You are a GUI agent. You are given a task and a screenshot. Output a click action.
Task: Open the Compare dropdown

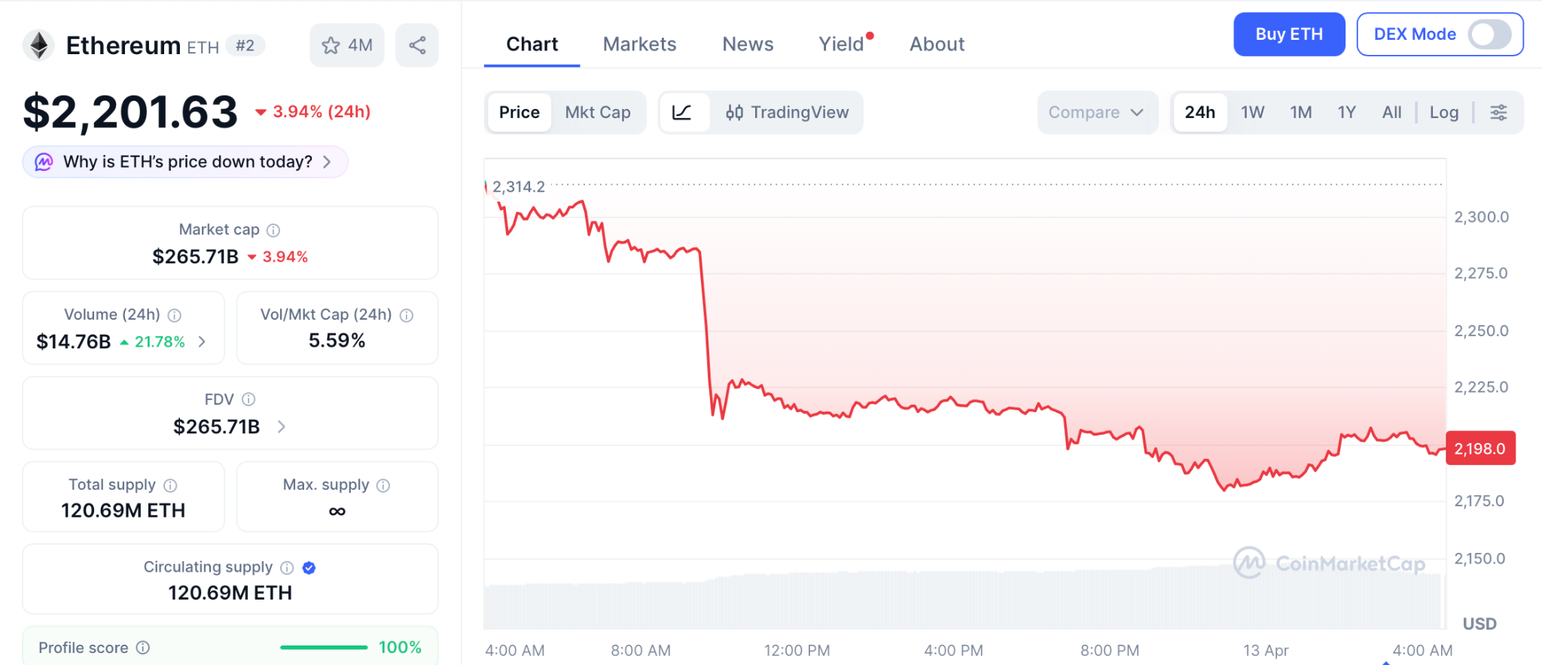(x=1096, y=113)
